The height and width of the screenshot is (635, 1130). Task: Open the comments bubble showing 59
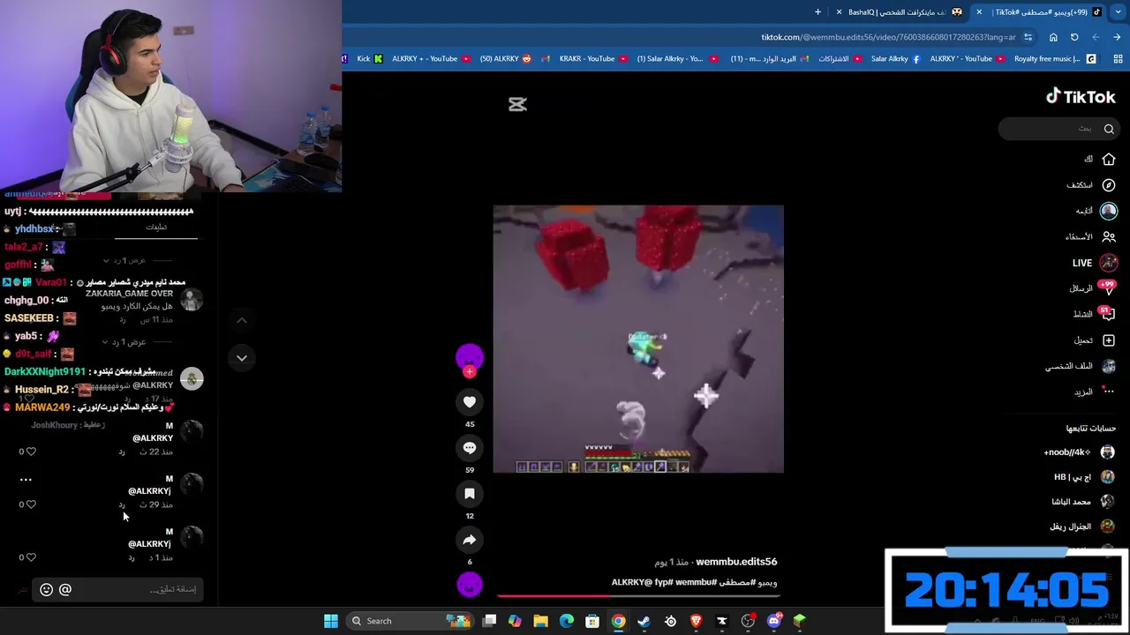tap(470, 448)
